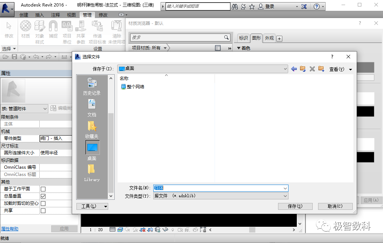
Task: Click the places sidebar vertical scrollbar
Action: coord(111,137)
